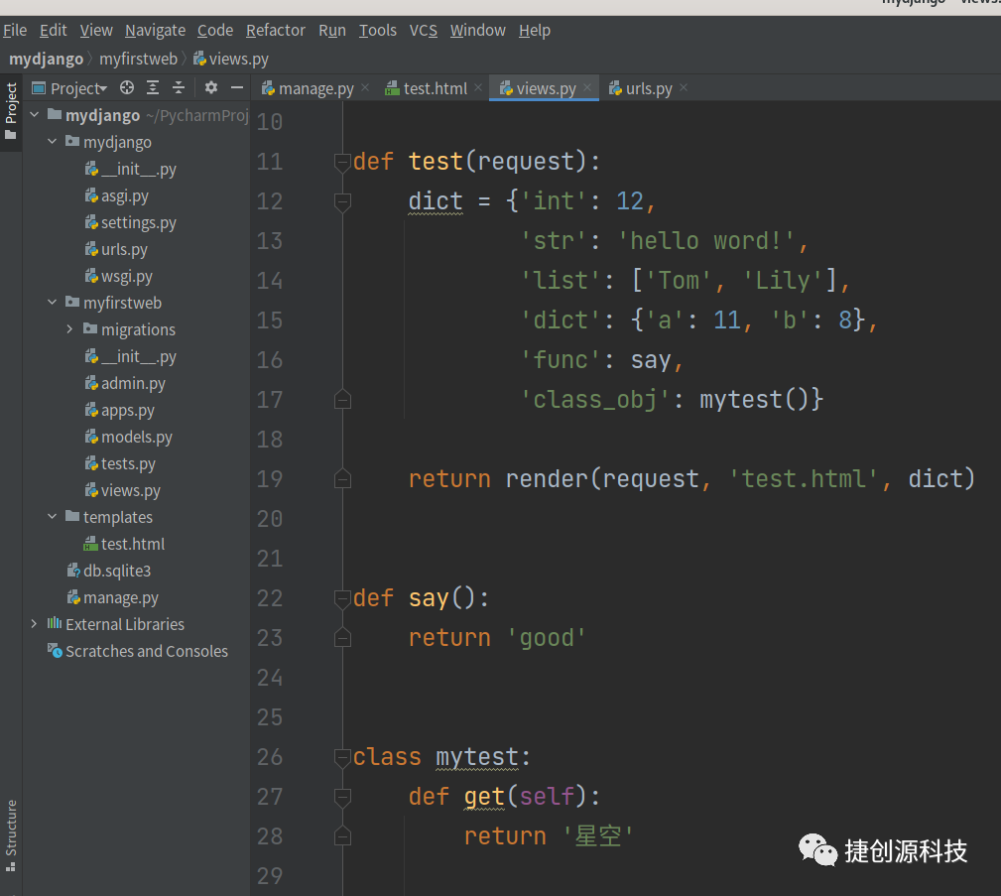Image resolution: width=1001 pixels, height=896 pixels.
Task: Open the Refactor menu
Action: [x=276, y=30]
